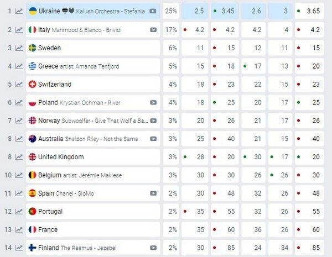Open the Finland Jezebel video icon
Screen dimensions: 332x257
pos(153,248)
